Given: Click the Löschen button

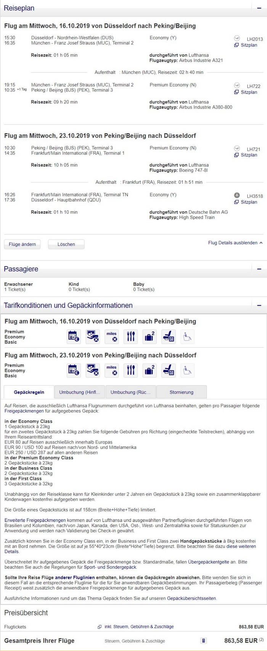Looking at the screenshot, I should pos(66,244).
